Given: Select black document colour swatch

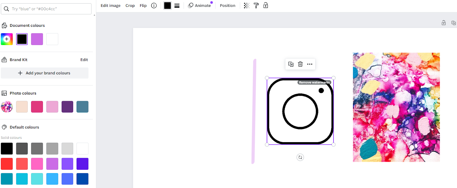Looking at the screenshot, I should click(x=22, y=39).
